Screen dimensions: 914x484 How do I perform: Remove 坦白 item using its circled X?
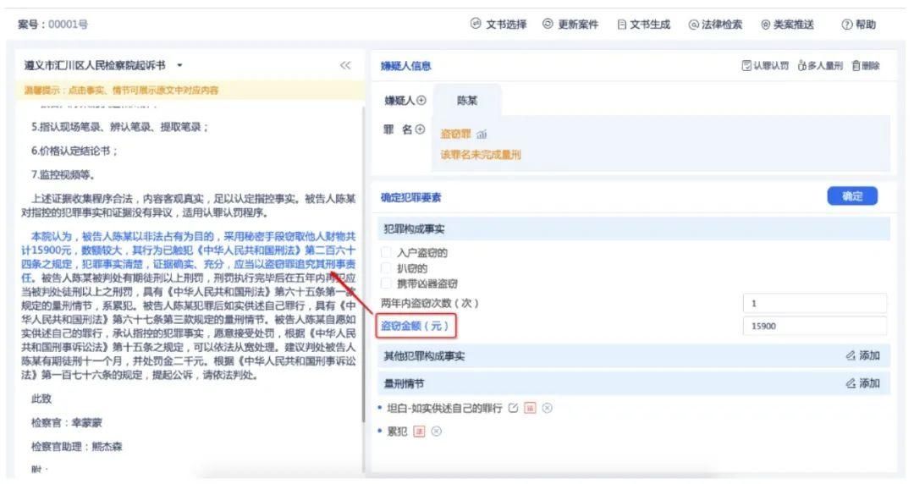tap(547, 408)
